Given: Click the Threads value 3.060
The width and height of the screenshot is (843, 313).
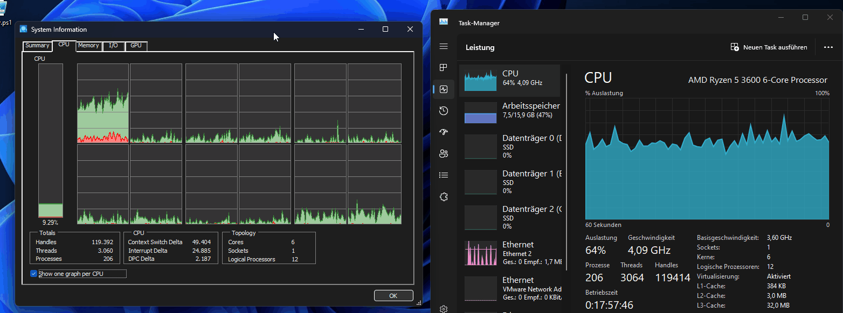Looking at the screenshot, I should [x=105, y=251].
